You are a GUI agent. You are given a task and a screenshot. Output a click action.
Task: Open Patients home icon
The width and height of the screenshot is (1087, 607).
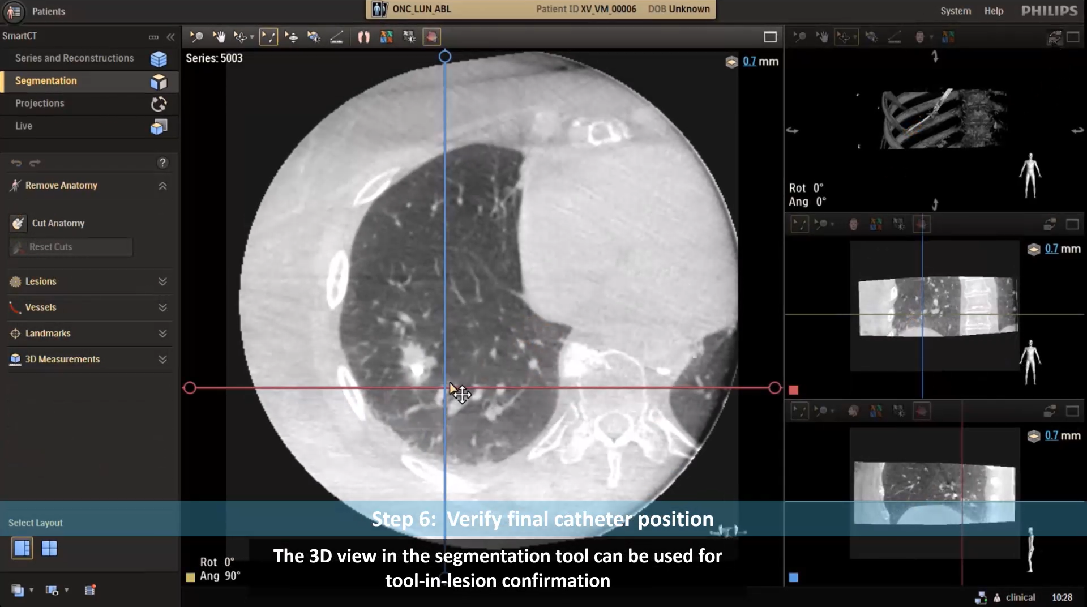(x=14, y=11)
